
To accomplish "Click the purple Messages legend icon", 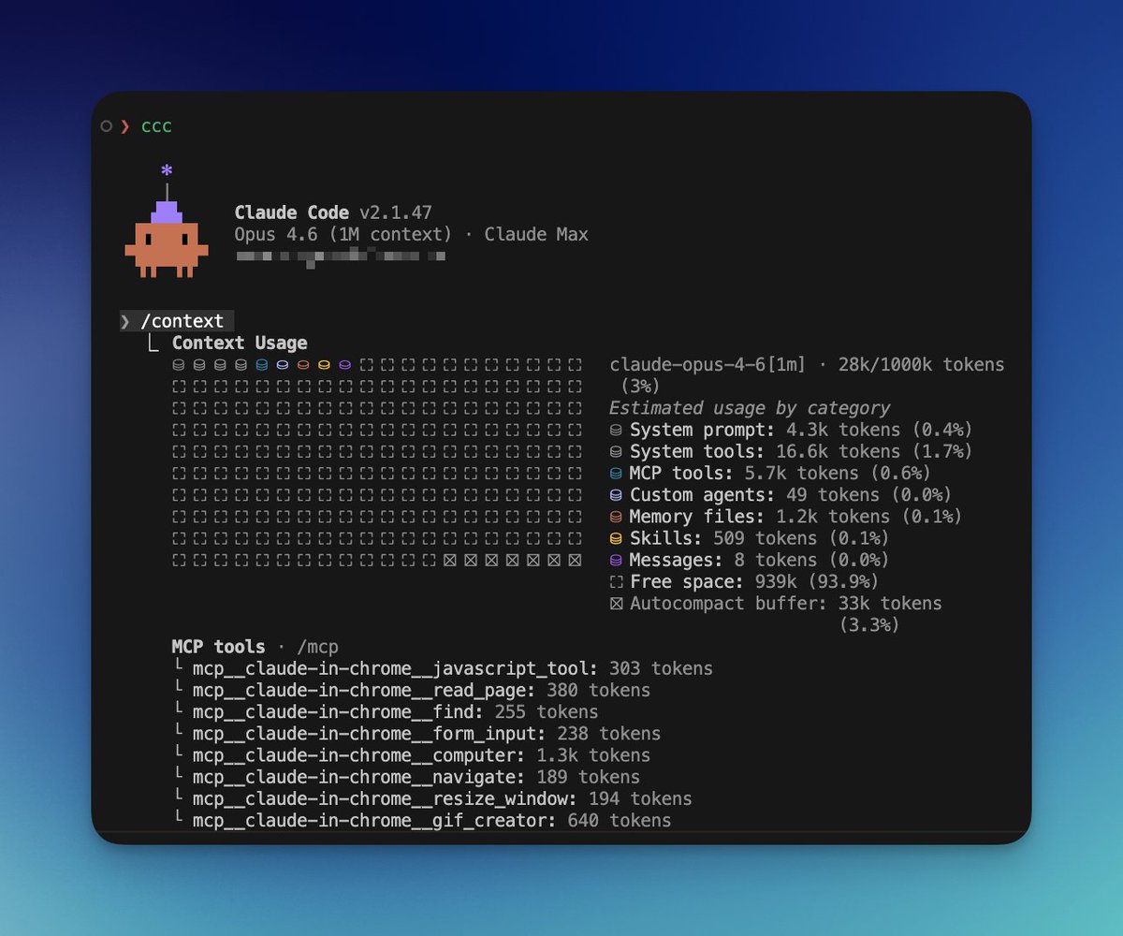I will [616, 560].
